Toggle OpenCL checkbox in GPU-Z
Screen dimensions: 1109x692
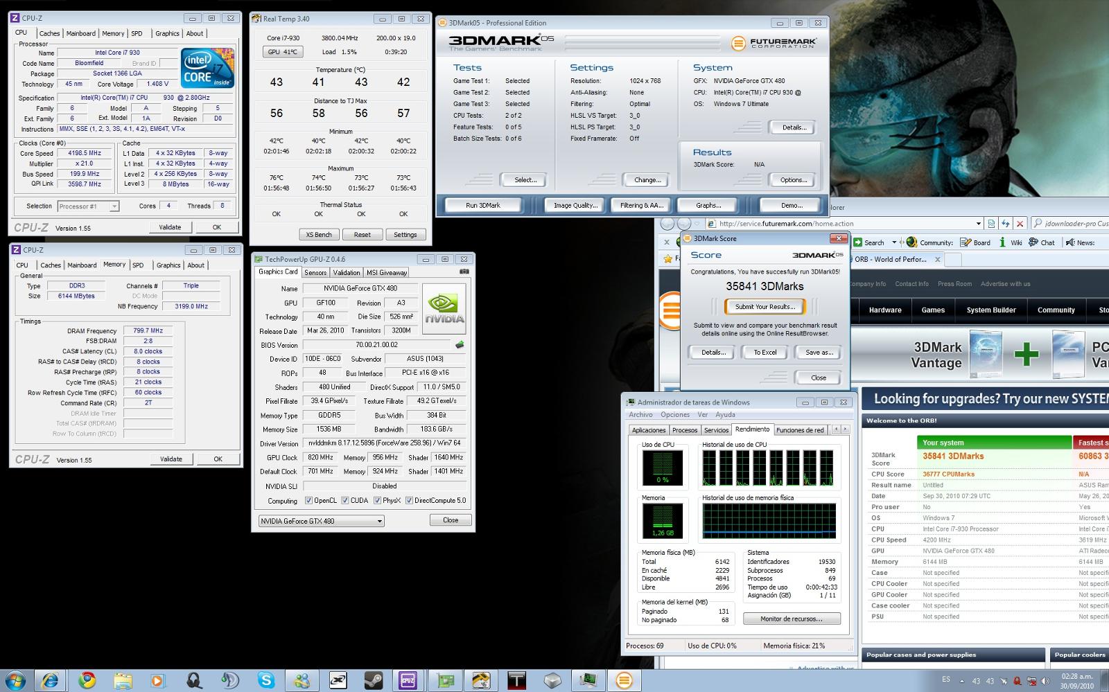click(x=308, y=500)
